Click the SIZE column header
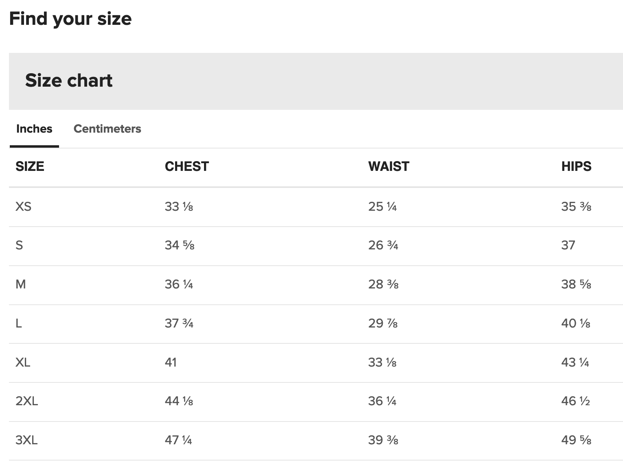The image size is (623, 463). click(x=30, y=166)
